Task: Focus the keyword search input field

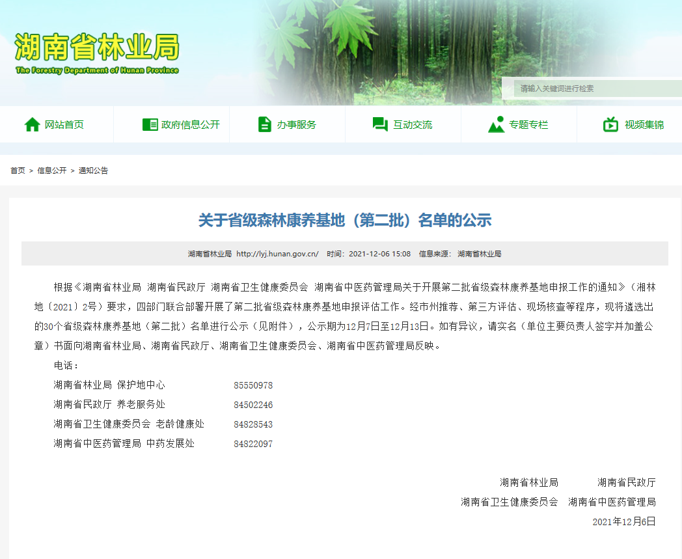Action: click(x=595, y=89)
